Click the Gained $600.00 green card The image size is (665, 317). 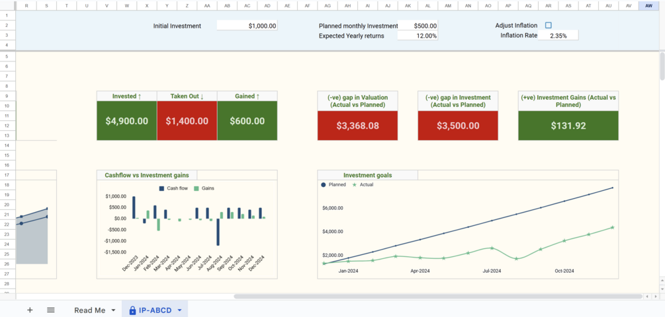(x=247, y=121)
